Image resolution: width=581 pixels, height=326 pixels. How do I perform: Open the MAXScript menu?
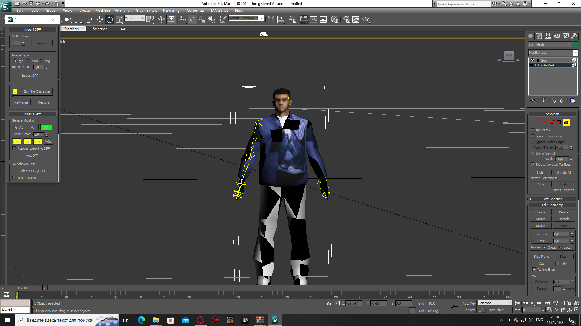(219, 11)
